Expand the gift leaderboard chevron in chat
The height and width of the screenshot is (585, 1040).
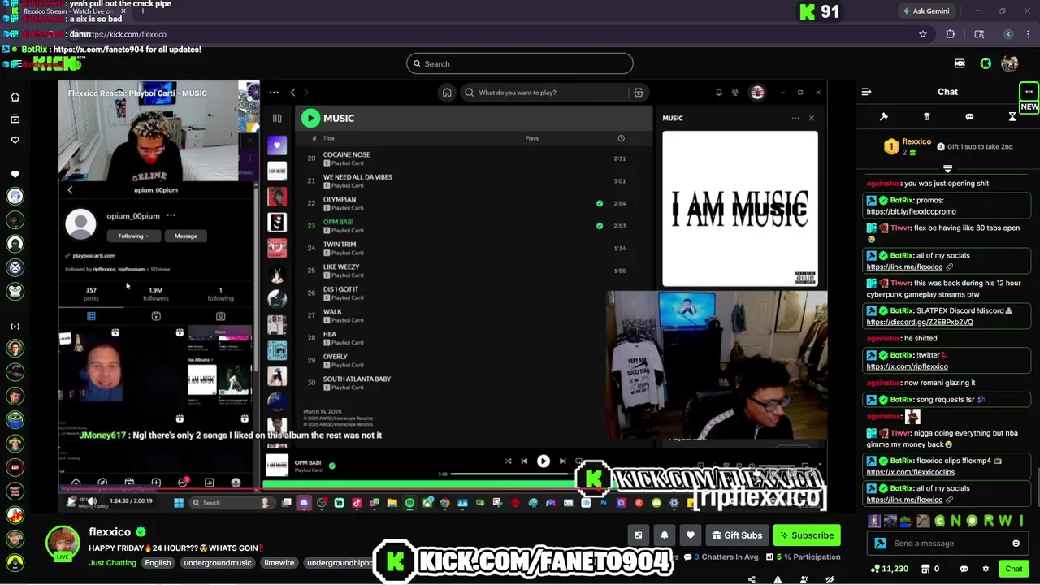947,168
